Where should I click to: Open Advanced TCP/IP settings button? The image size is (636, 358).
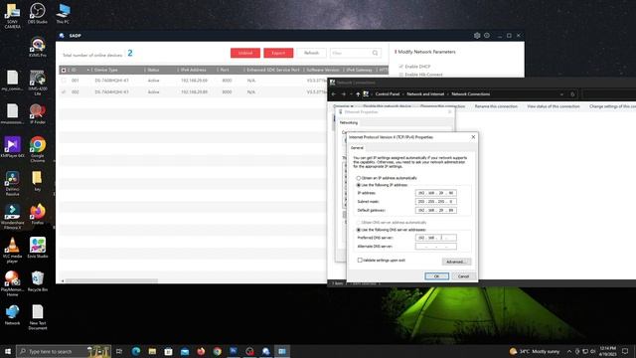[456, 262]
